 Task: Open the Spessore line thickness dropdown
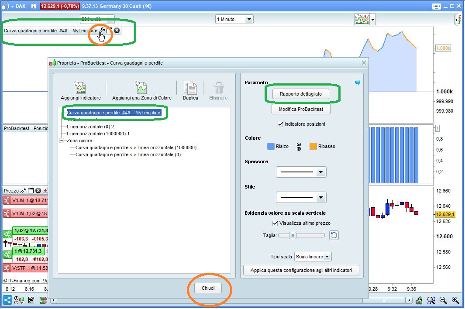301,172
